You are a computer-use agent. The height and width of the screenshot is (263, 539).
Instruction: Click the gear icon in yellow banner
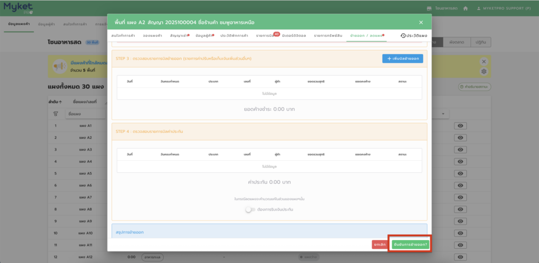pyautogui.click(x=484, y=71)
